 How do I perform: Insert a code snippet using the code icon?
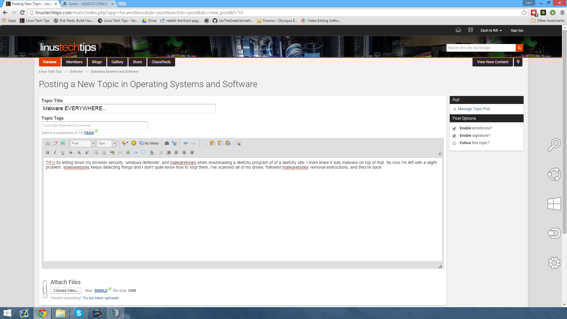pyautogui.click(x=136, y=153)
